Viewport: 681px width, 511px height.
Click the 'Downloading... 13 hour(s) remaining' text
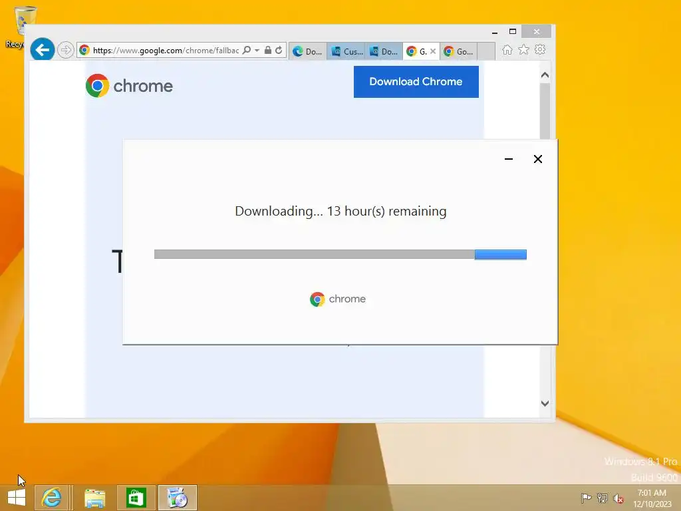coord(340,211)
